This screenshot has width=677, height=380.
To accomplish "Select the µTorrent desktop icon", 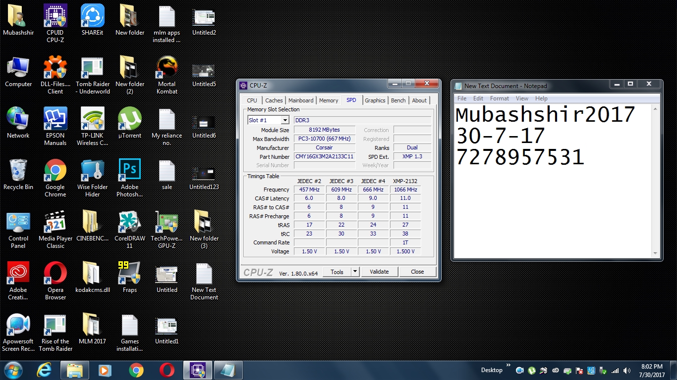I will 130,123.
